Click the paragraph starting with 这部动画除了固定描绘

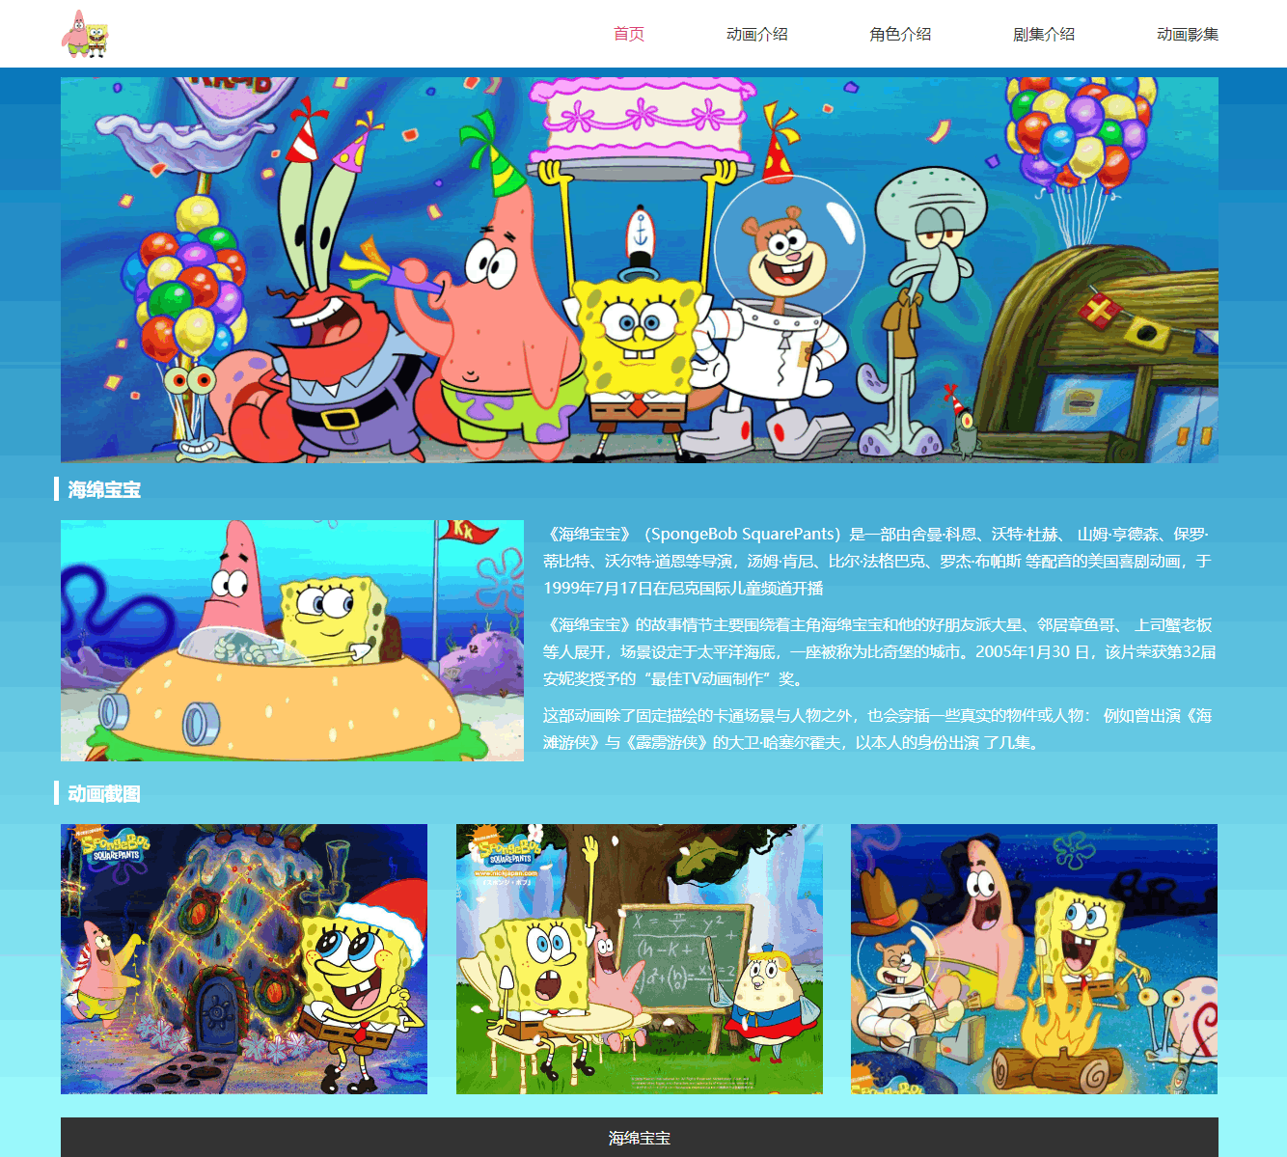878,729
